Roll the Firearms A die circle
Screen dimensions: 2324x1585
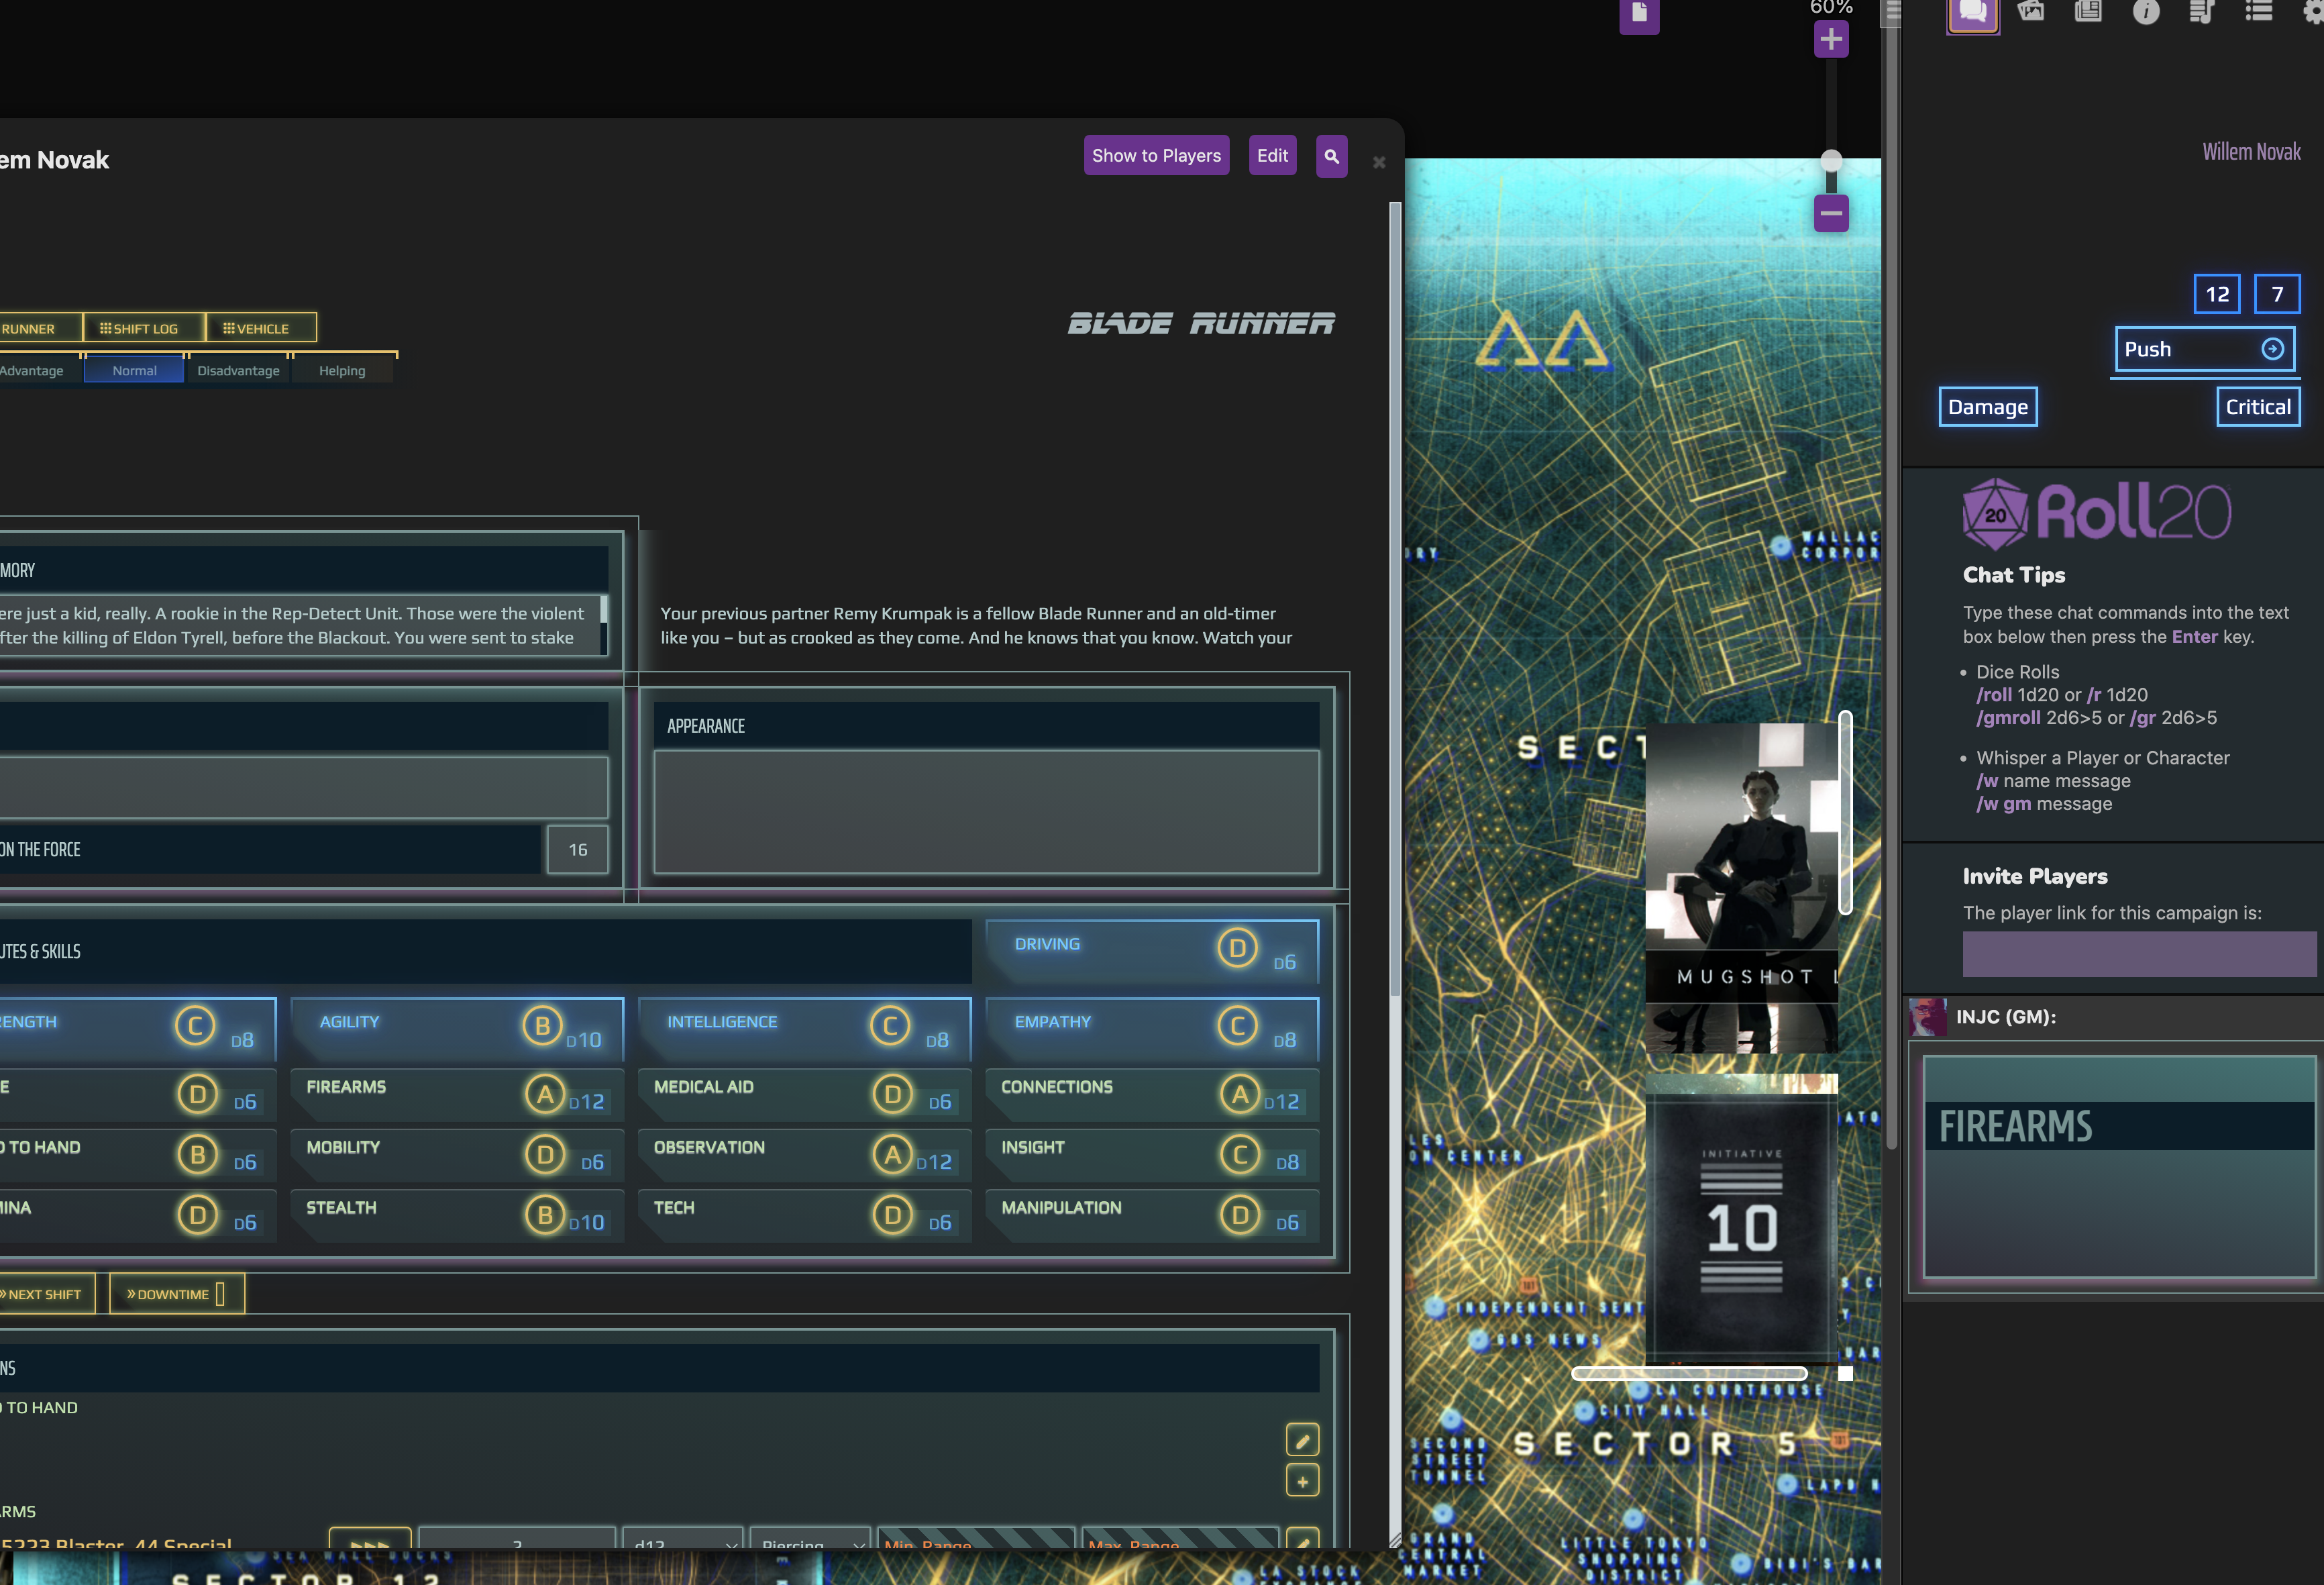545,1094
